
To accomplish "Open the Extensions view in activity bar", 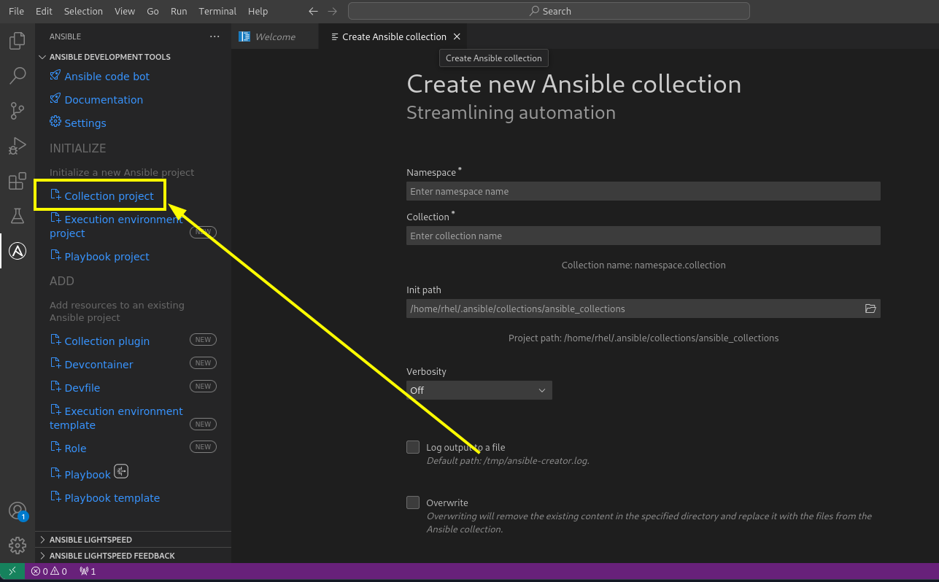I will pyautogui.click(x=18, y=181).
